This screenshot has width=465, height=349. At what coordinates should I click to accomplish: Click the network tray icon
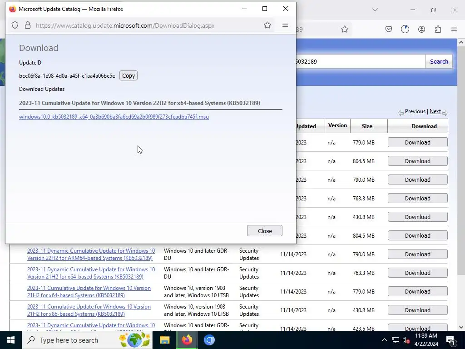coord(396,340)
